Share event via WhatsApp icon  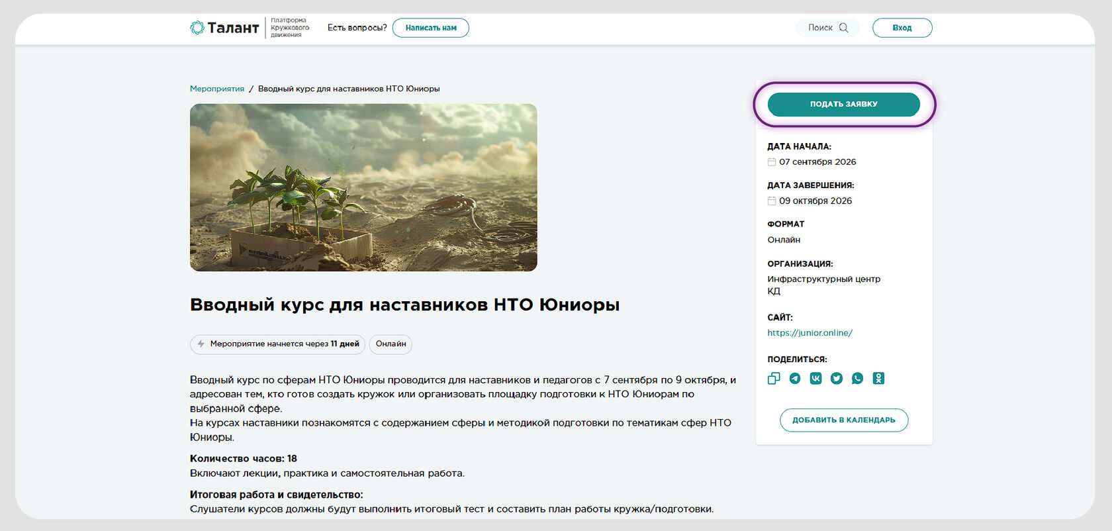point(858,378)
